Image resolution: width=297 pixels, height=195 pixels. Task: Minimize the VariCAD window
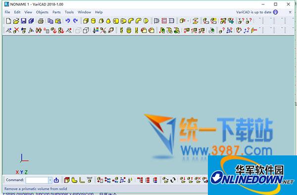tap(263, 4)
